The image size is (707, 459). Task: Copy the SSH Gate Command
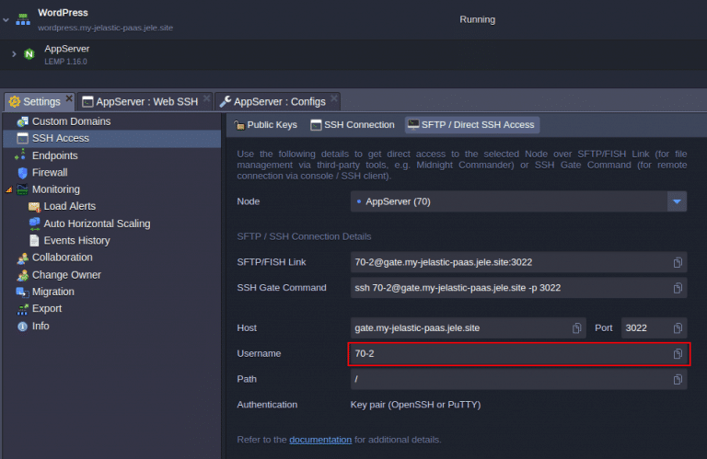pos(678,288)
